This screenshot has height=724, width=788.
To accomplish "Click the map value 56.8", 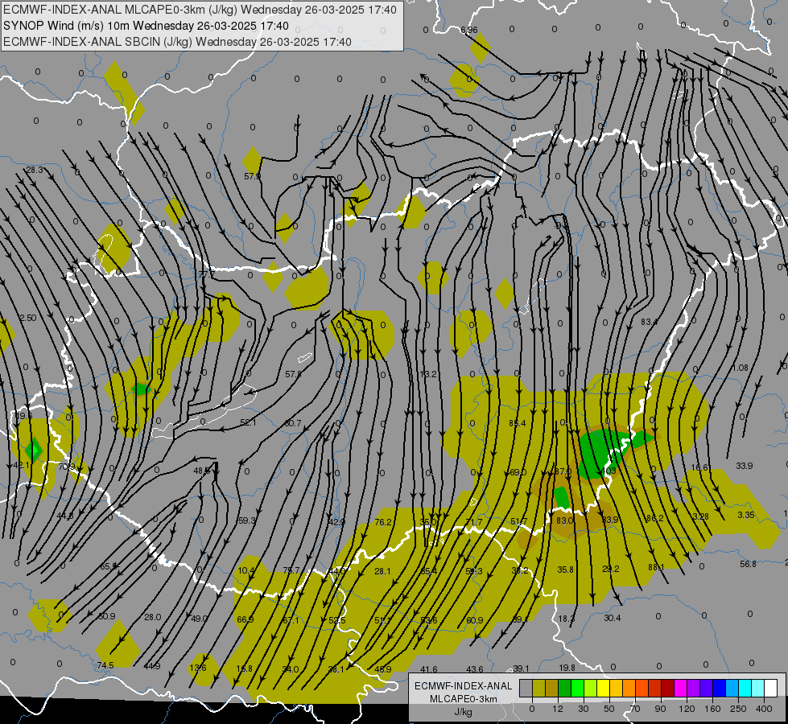I will (x=748, y=564).
